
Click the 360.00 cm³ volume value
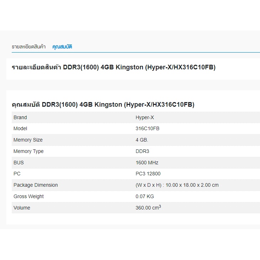(x=148, y=208)
